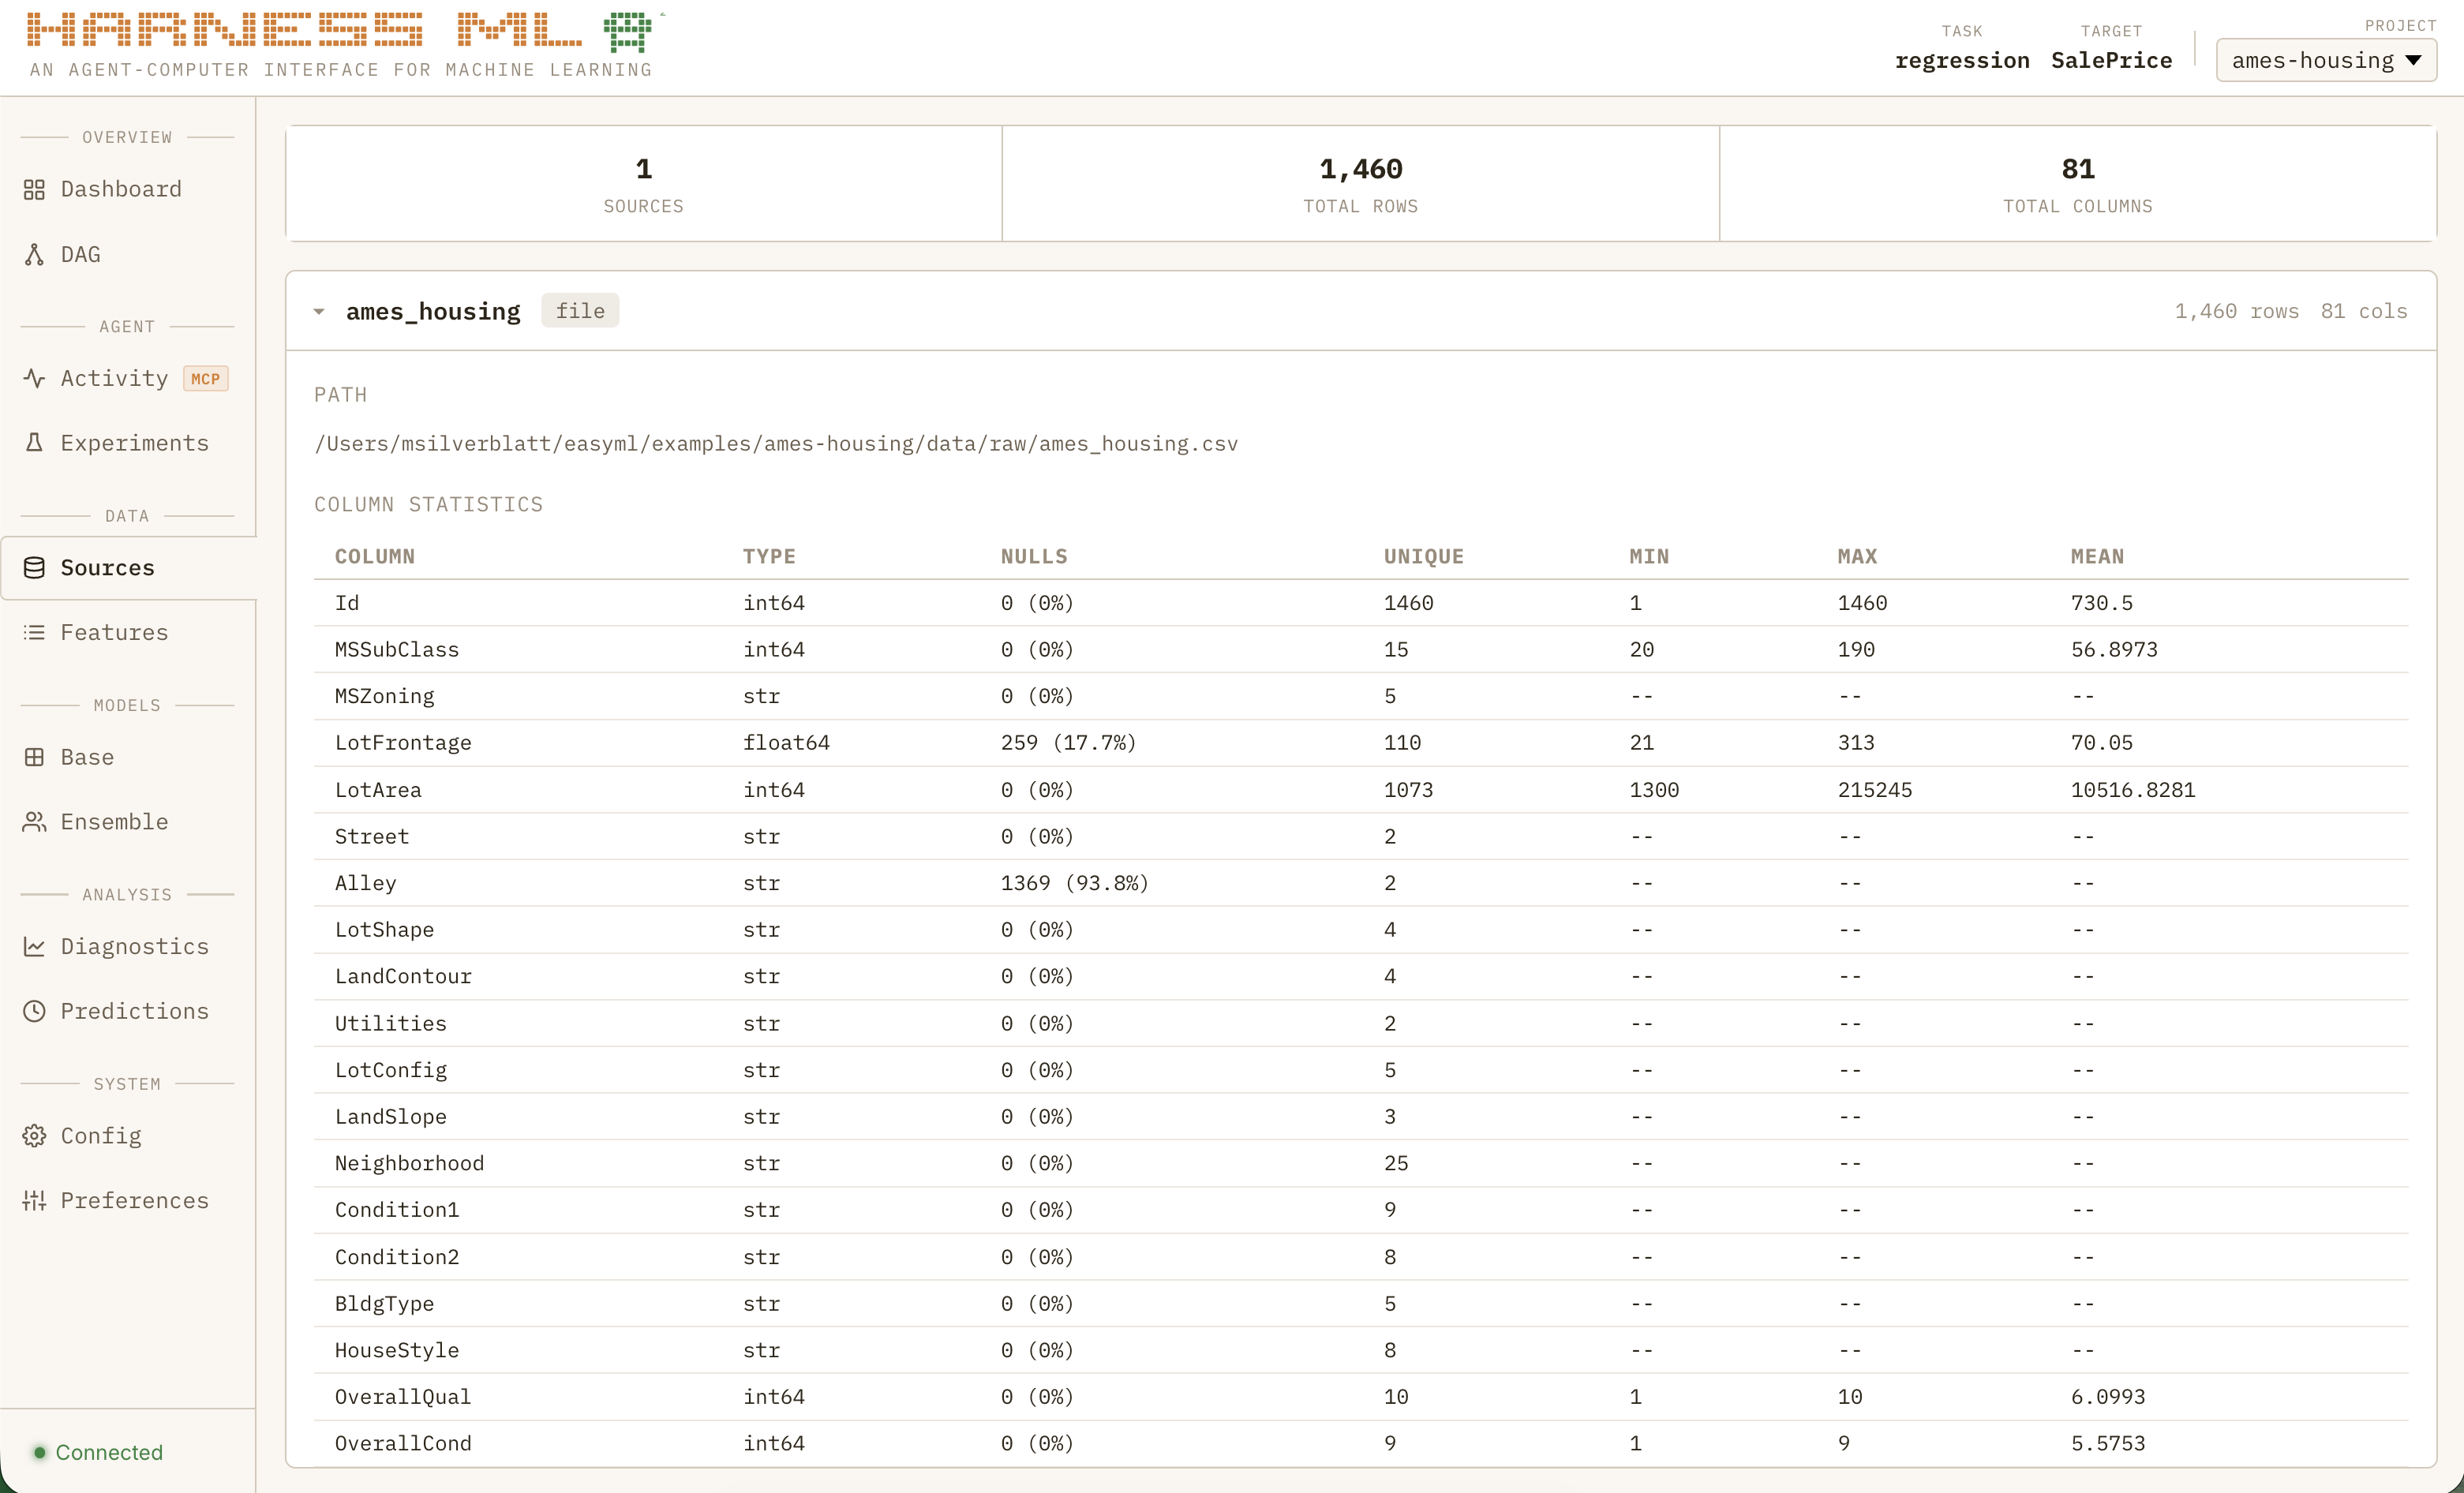Viewport: 2464px width, 1493px height.
Task: Open the Diagnostics analysis view
Action: tap(134, 946)
